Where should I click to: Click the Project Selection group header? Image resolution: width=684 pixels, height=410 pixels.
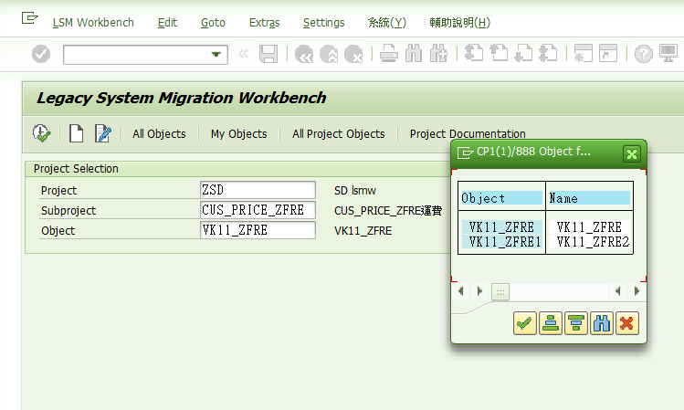click(x=76, y=169)
